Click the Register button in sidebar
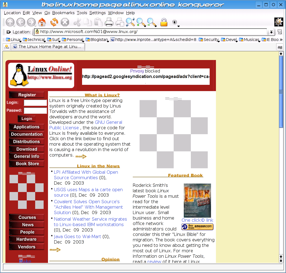The width and height of the screenshot is (286, 273). click(27, 95)
